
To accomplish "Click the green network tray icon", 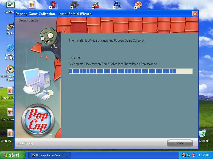I will (x=188, y=155).
